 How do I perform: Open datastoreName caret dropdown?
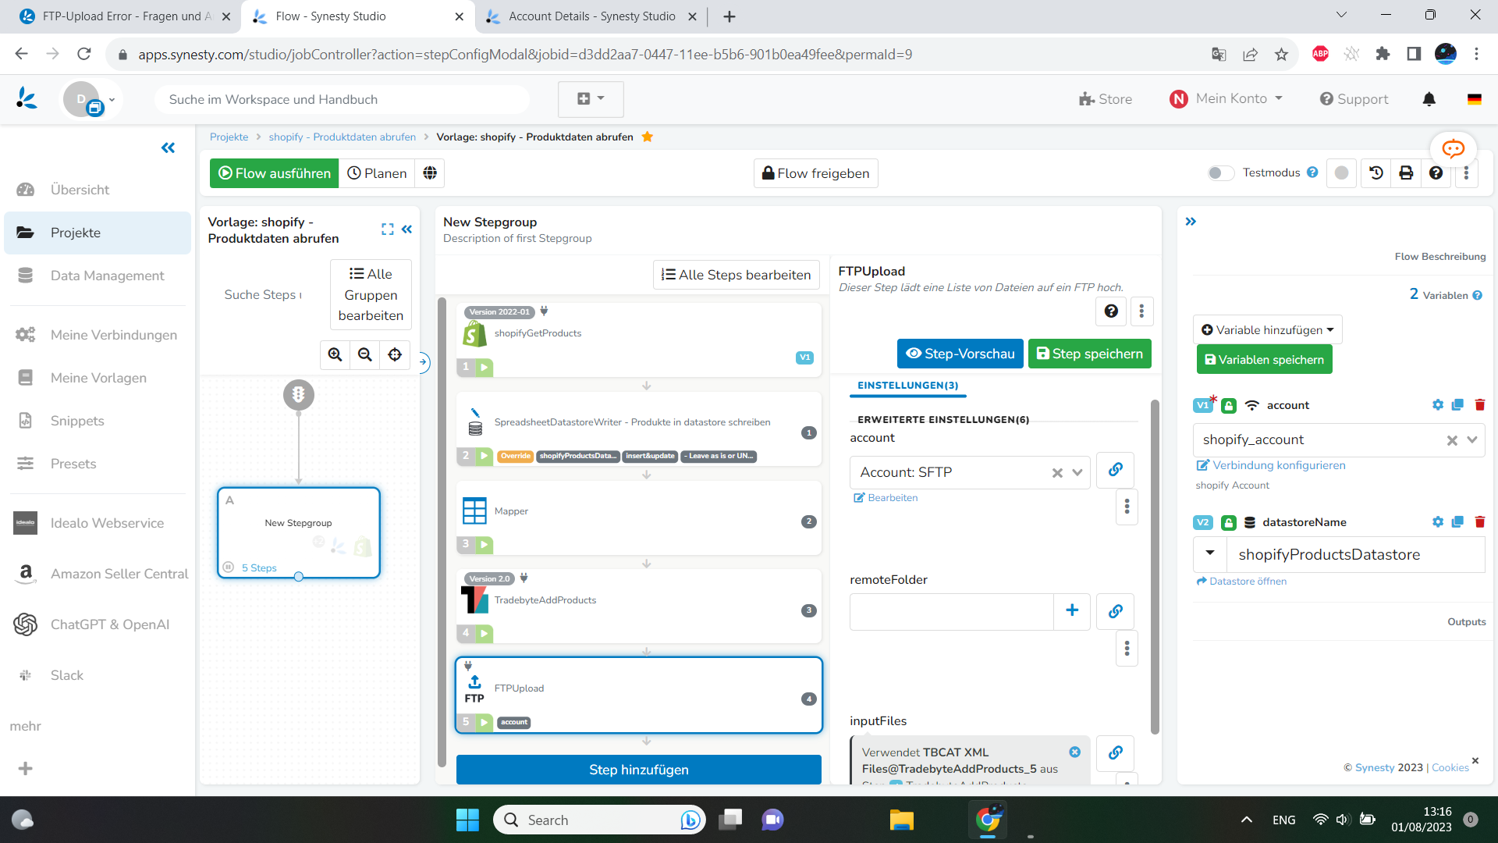click(x=1209, y=554)
